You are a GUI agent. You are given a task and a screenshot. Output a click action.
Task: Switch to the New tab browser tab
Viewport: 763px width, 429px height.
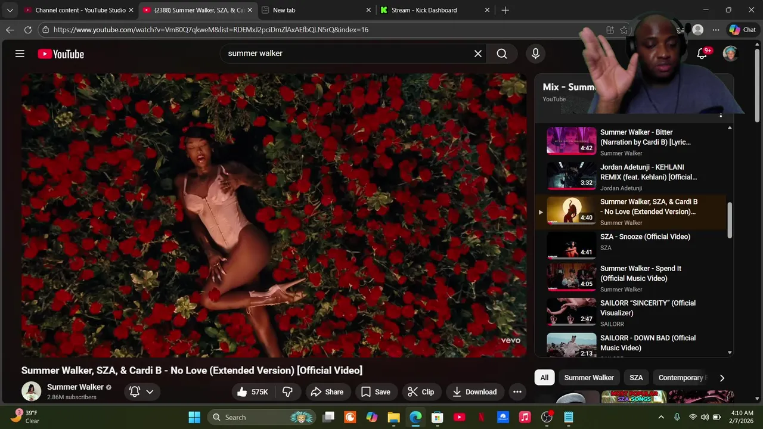point(316,10)
